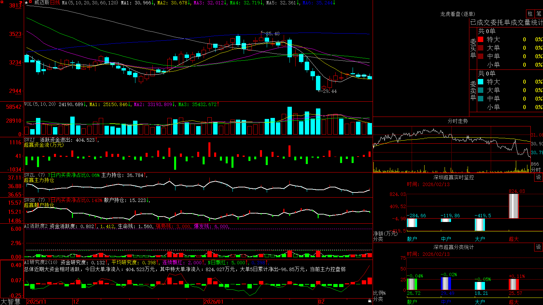Open 设 settings for 深市超赢分类统计
Image resolution: width=543 pixels, height=305 pixels.
coord(539,247)
